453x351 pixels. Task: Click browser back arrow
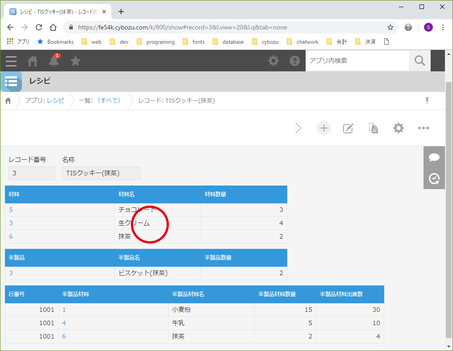(x=10, y=27)
